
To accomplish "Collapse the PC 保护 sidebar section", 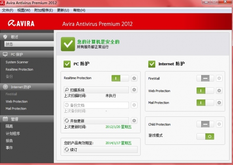I will pyautogui.click(x=27, y=54).
